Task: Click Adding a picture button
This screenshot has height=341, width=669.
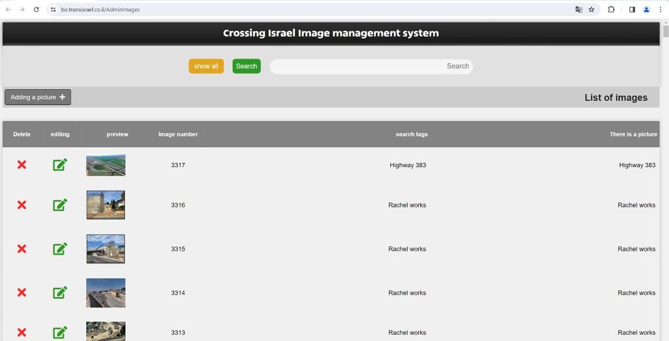Action: (38, 97)
